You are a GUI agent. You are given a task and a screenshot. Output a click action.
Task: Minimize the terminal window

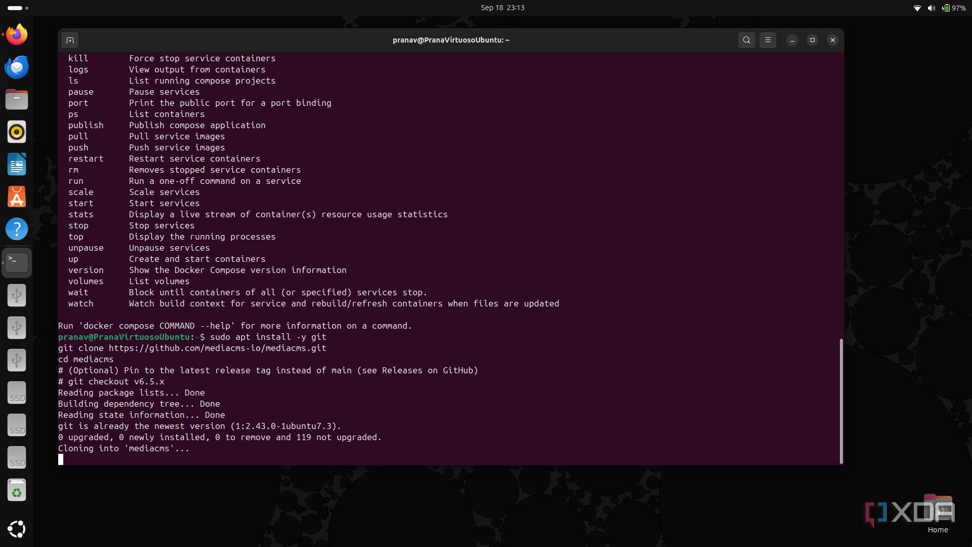pos(792,40)
